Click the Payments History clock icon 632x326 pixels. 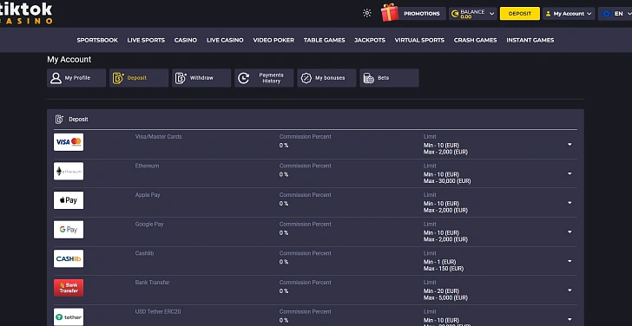(x=243, y=78)
